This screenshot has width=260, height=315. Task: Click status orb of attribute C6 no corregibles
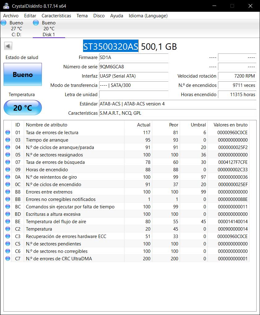8,251
